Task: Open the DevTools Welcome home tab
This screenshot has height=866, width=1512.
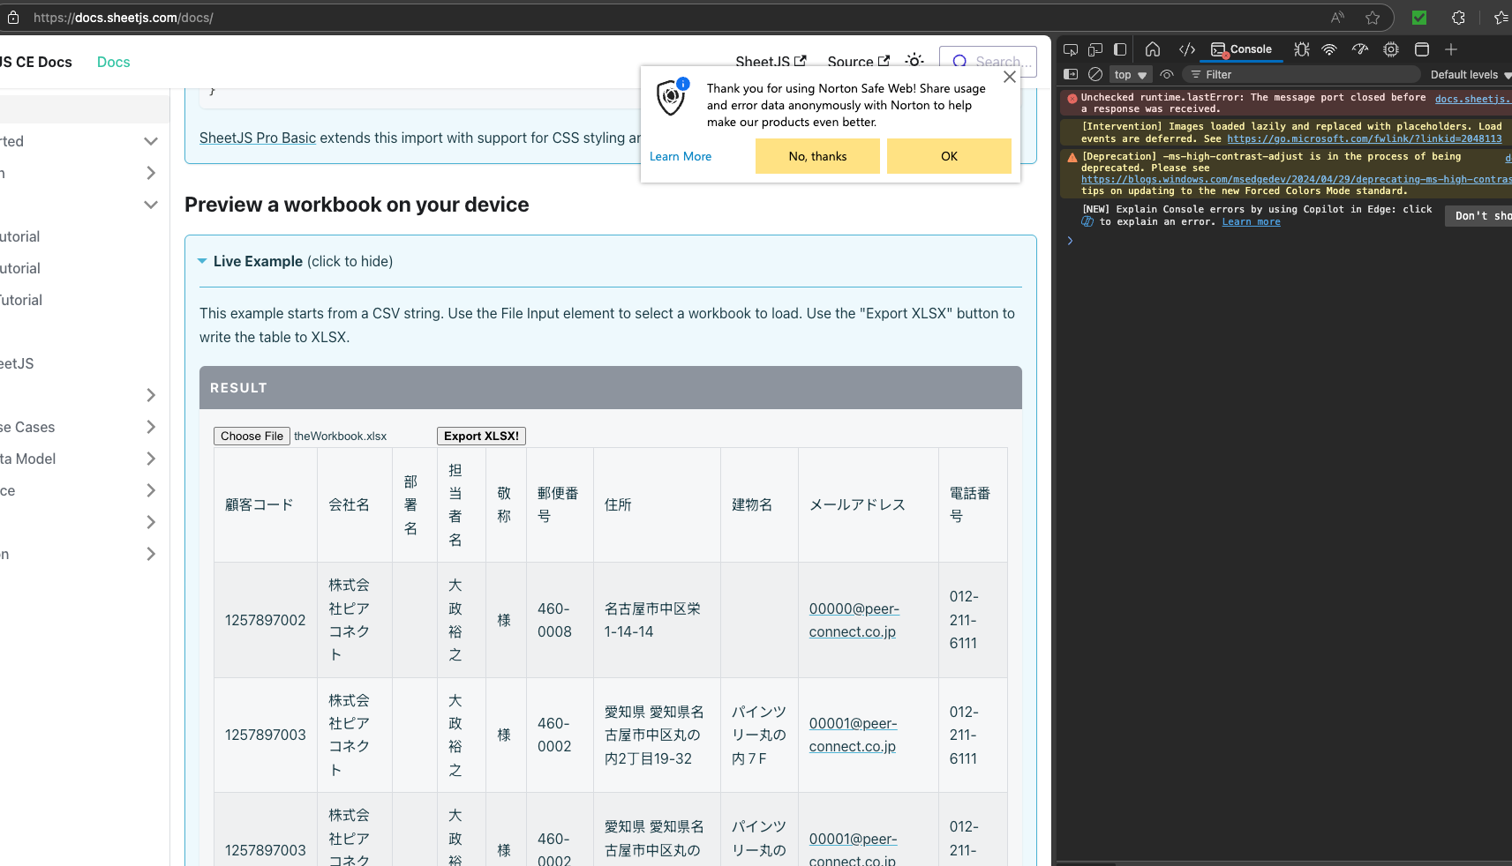Action: pos(1153,49)
